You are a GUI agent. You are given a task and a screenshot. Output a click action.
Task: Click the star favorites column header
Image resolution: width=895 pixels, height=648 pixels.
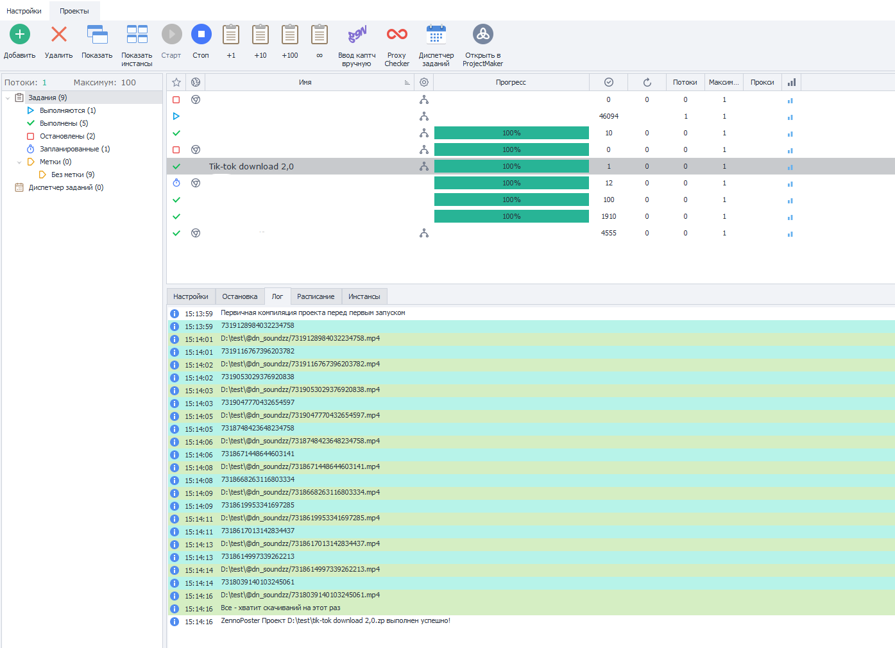(x=176, y=82)
